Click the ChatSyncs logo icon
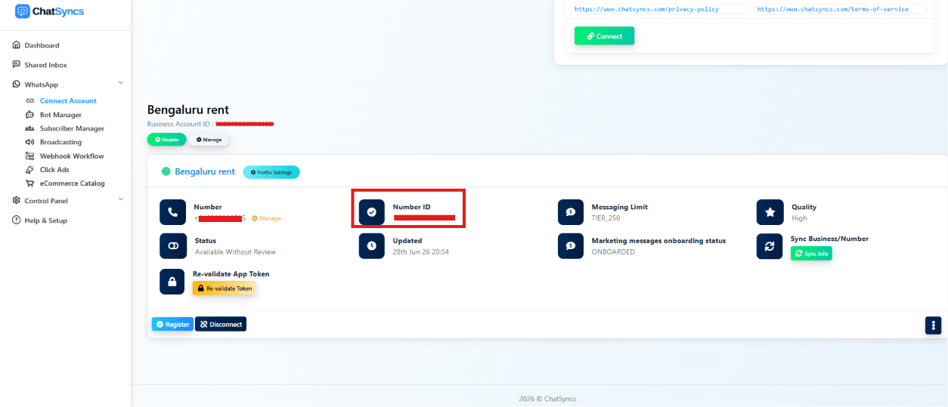Viewport: 948px width, 407px height. [23, 11]
